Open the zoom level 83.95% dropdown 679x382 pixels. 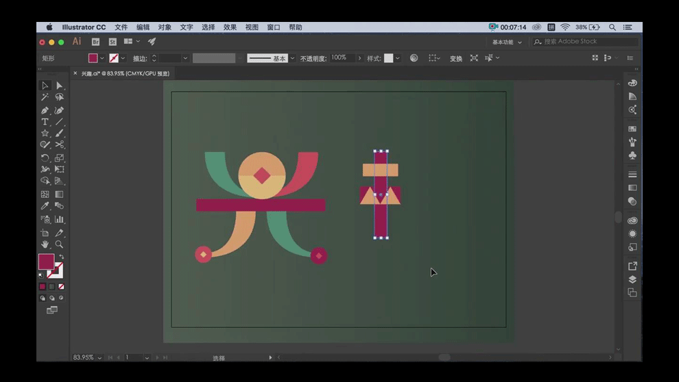click(100, 357)
